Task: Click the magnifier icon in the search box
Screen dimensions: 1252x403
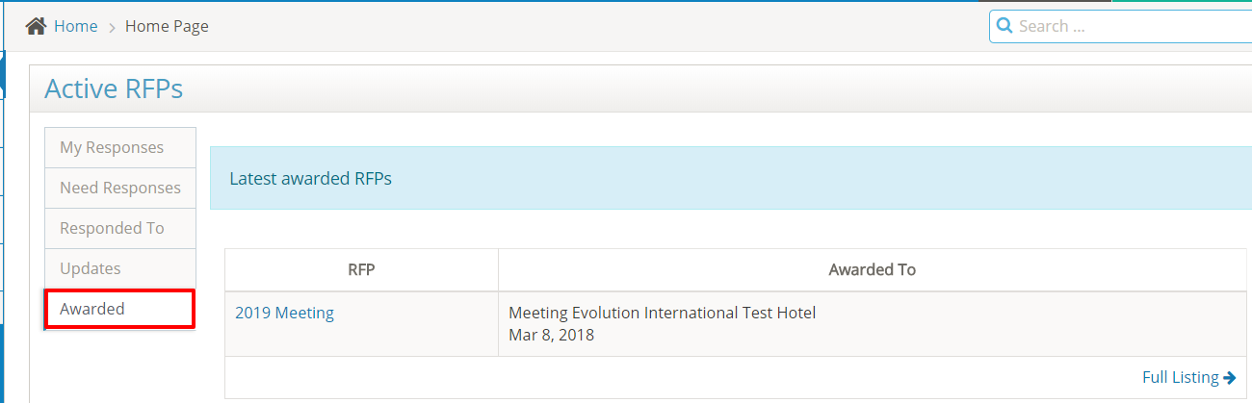Action: click(x=1004, y=26)
